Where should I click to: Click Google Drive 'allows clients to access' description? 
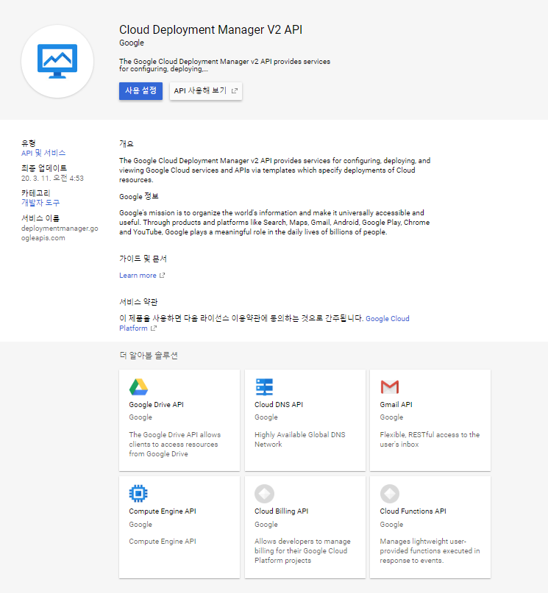tap(174, 444)
